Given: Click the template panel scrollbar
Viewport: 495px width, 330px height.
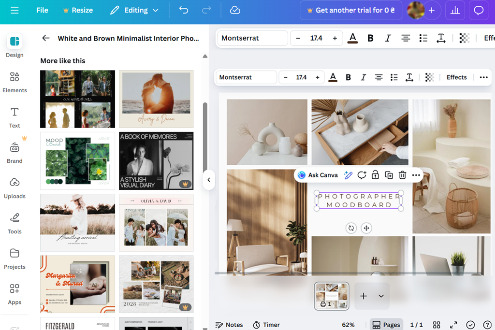Looking at the screenshot, I should (205, 139).
